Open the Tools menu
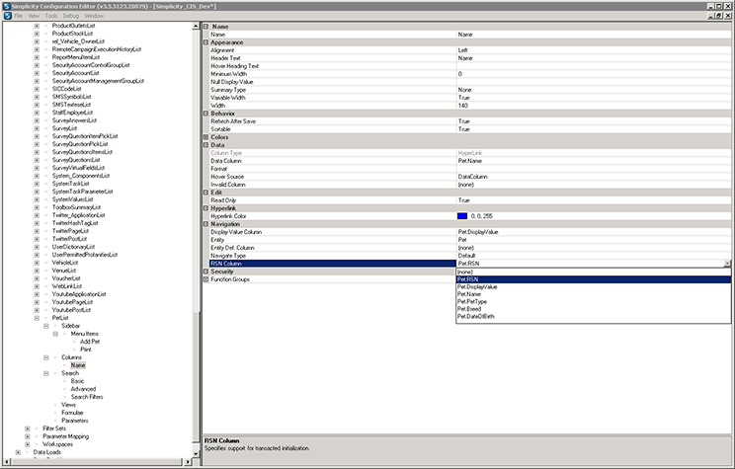735x469 pixels. (51, 16)
